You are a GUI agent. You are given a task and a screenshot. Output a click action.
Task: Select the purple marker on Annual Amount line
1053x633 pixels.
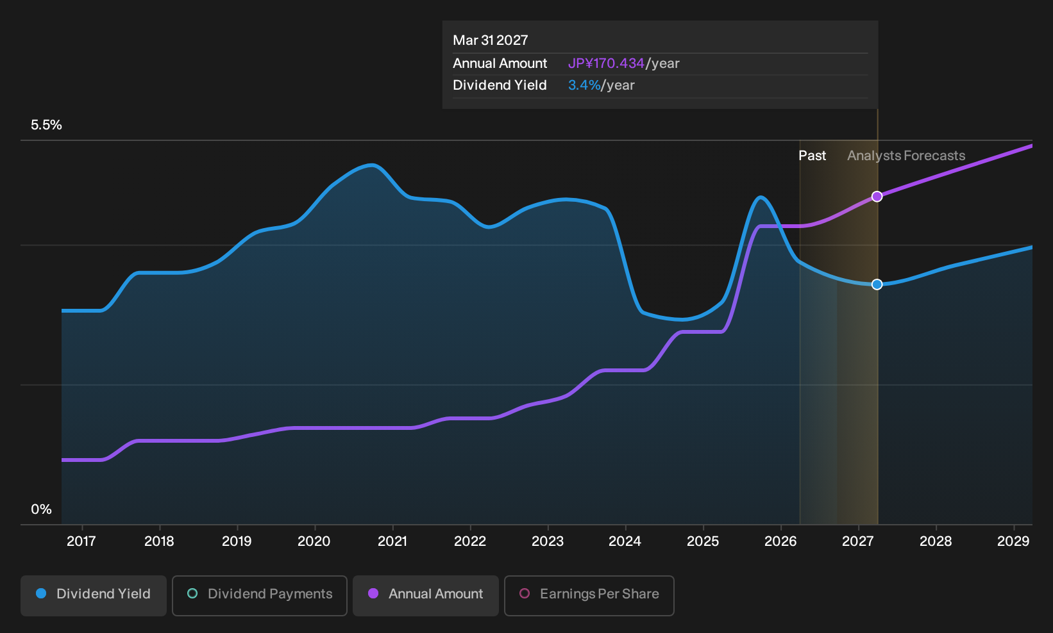pos(877,197)
